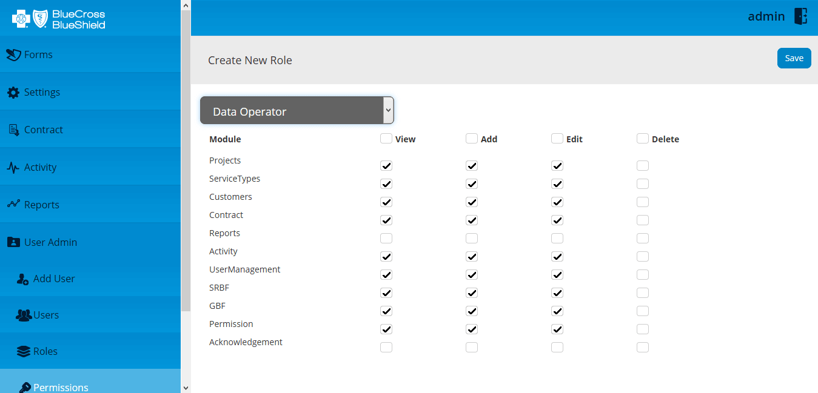818x393 pixels.
Task: Uncheck View permission for Projects
Action: coord(386,165)
